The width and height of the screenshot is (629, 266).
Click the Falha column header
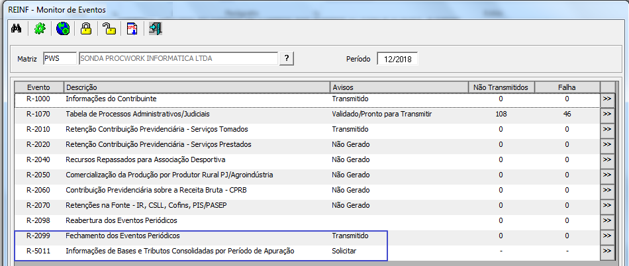pyautogui.click(x=567, y=87)
